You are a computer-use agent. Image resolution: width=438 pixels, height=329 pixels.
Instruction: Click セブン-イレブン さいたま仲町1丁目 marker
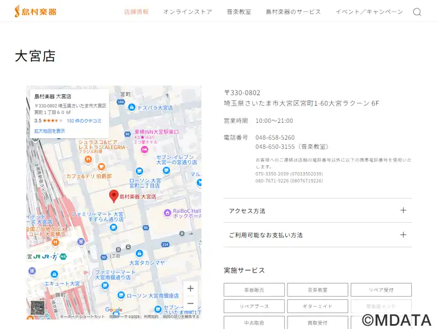(x=158, y=309)
